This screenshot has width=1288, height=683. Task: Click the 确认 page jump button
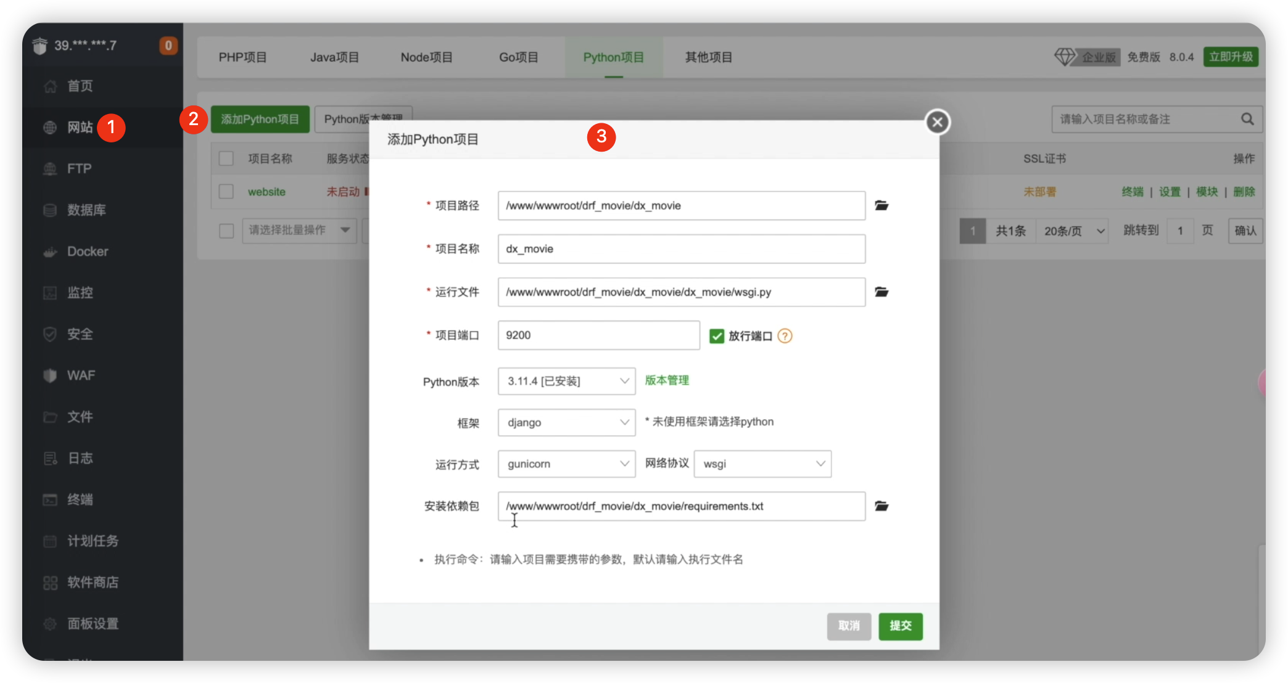point(1245,231)
